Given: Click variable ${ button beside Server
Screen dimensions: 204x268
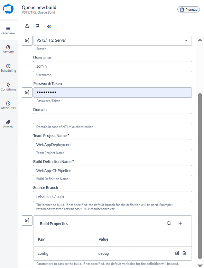Looking at the screenshot, I should coord(27,41).
